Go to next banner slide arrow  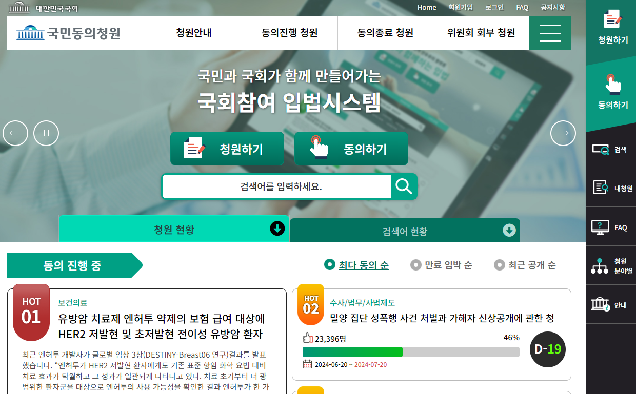coord(563,133)
